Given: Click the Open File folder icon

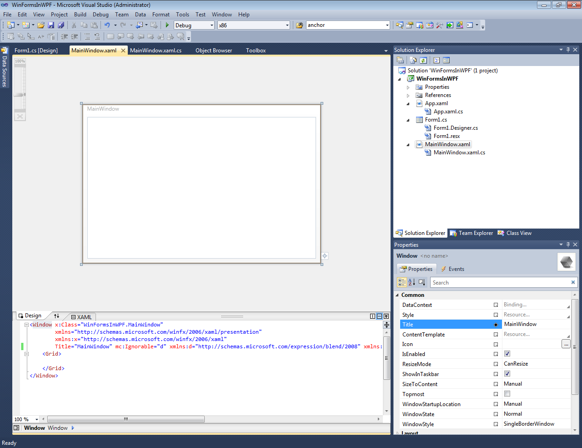Looking at the screenshot, I should pyautogui.click(x=41, y=25).
